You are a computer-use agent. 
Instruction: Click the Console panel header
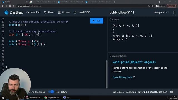pos(114,19)
